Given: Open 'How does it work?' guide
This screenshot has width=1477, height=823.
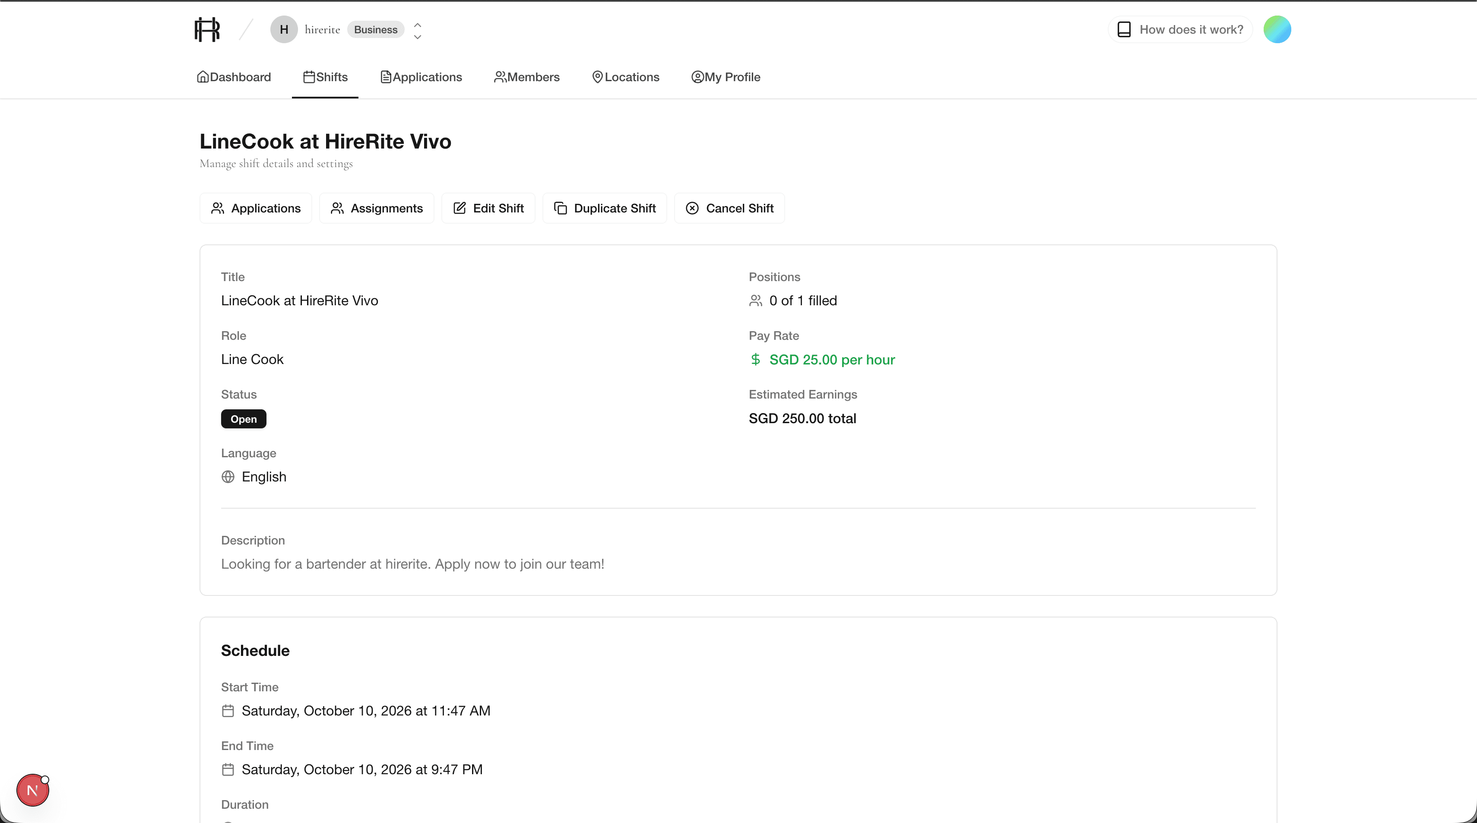Looking at the screenshot, I should coord(1180,30).
